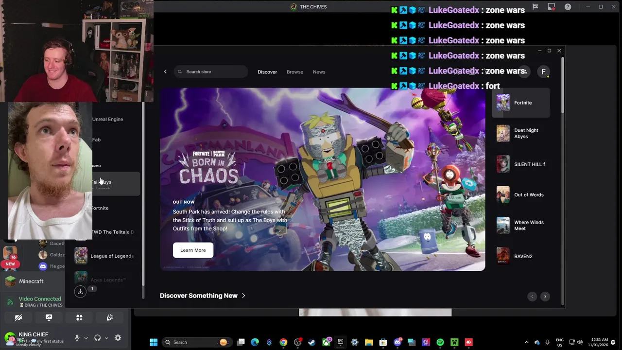Open the News tab
The image size is (622, 350).
point(319,72)
